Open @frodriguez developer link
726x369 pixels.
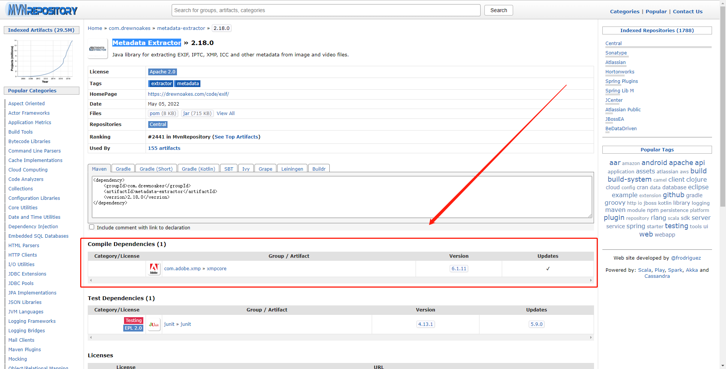tap(686, 258)
